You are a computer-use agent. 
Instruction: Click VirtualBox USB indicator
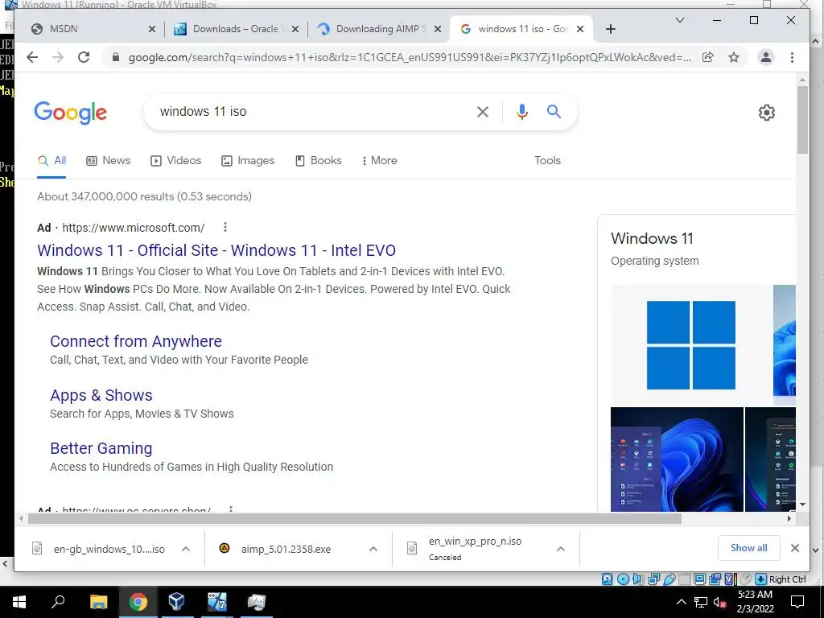coord(669,579)
